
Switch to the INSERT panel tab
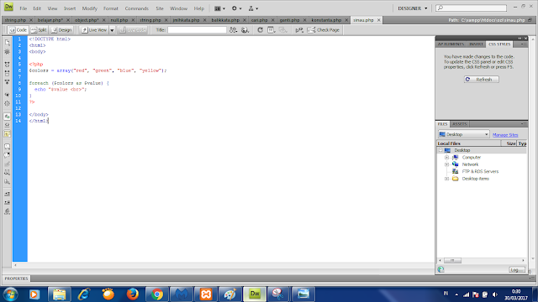pos(476,44)
